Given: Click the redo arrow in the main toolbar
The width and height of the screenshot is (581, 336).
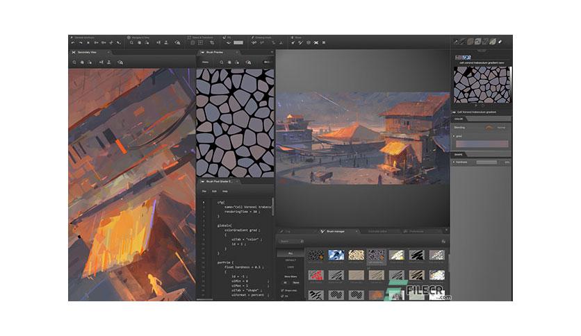Looking at the screenshot, I should pos(81,43).
